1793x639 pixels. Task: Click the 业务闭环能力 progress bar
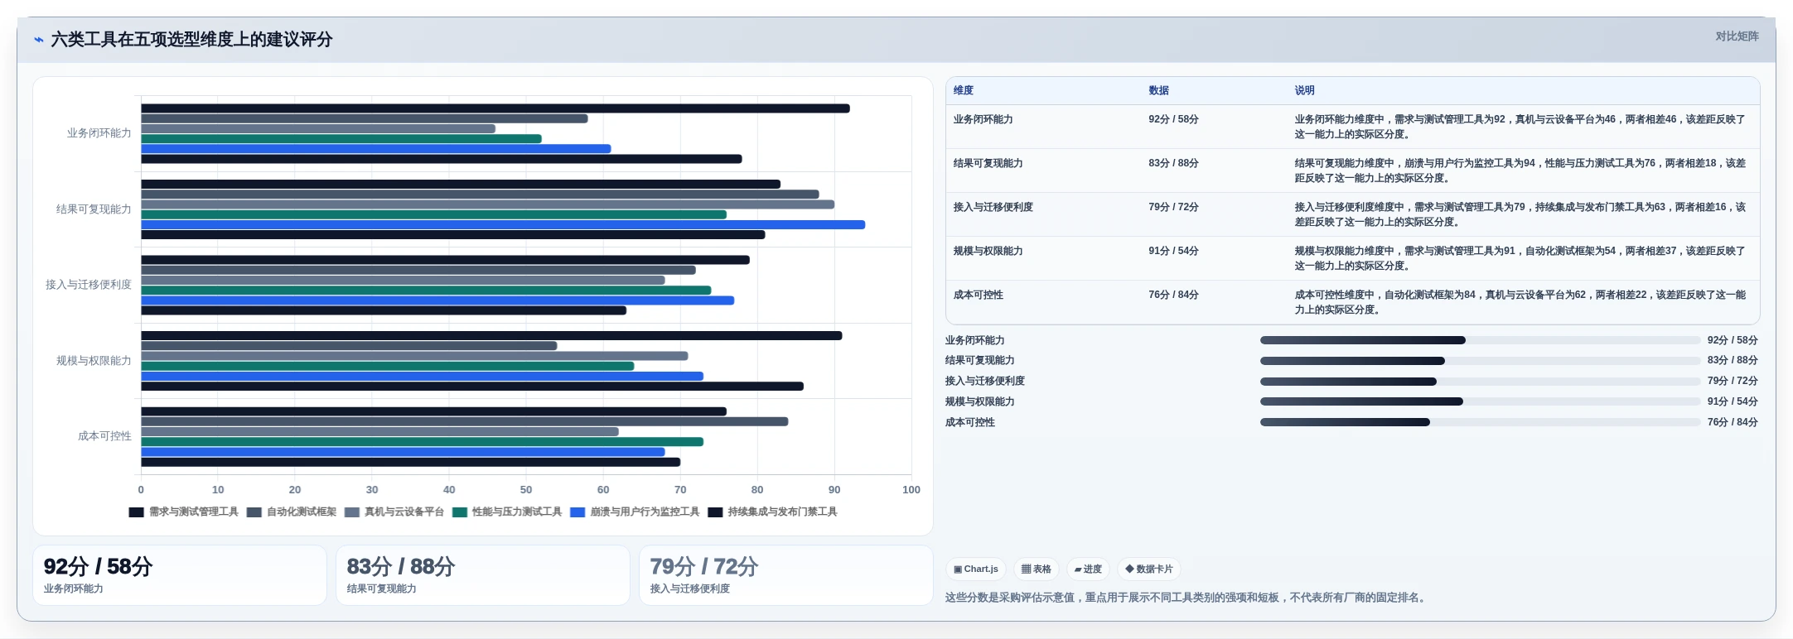point(1480,340)
